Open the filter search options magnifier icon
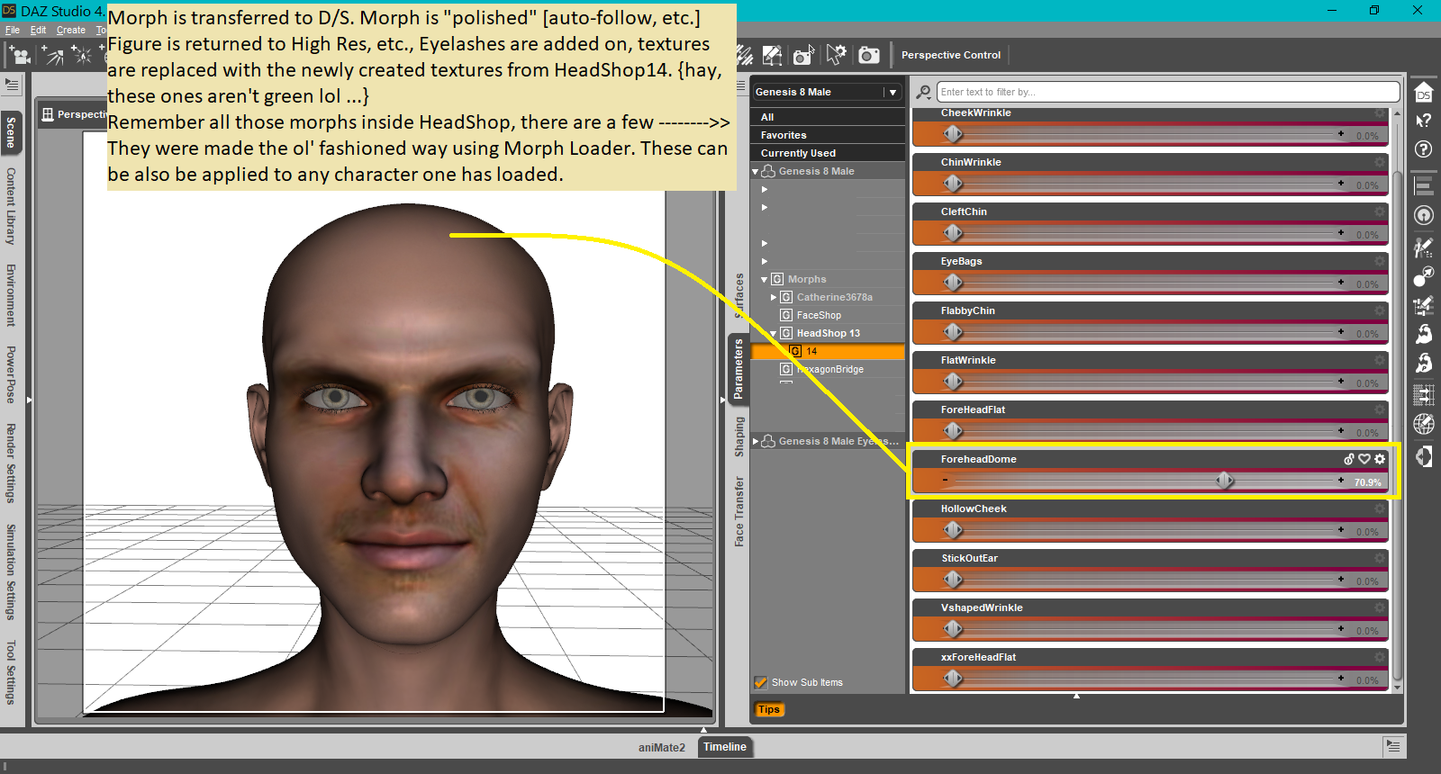 click(x=923, y=92)
